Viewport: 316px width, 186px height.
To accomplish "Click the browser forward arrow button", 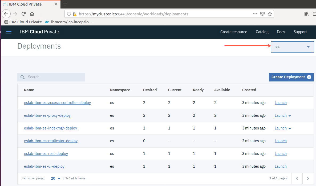I will pos(15,14).
